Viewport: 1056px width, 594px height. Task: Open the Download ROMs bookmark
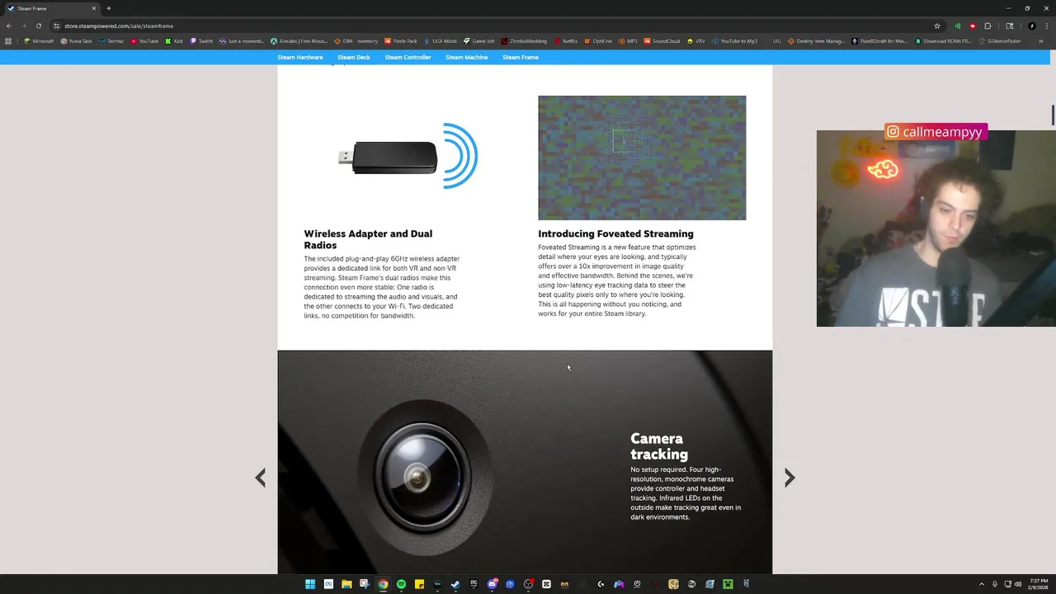[943, 41]
